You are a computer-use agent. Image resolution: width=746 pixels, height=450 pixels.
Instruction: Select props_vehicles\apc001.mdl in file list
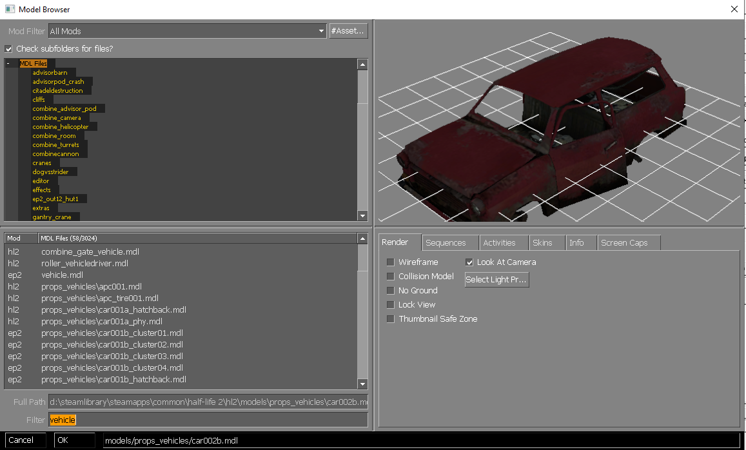click(x=92, y=287)
